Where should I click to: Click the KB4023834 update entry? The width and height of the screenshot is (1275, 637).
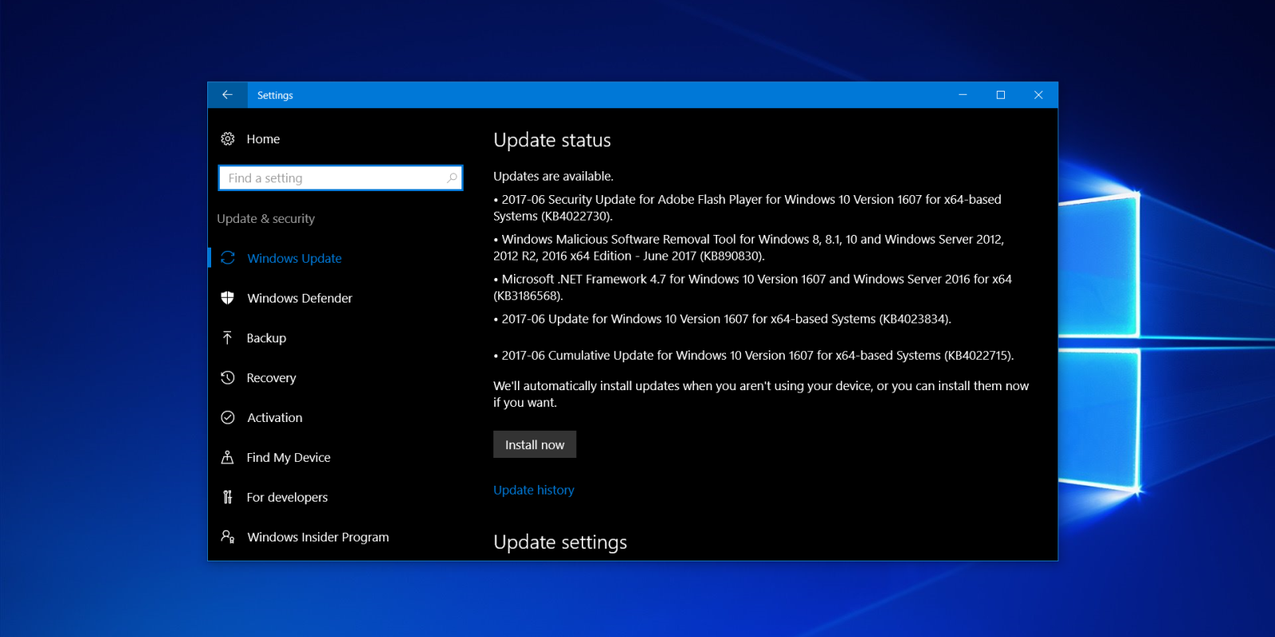723,318
